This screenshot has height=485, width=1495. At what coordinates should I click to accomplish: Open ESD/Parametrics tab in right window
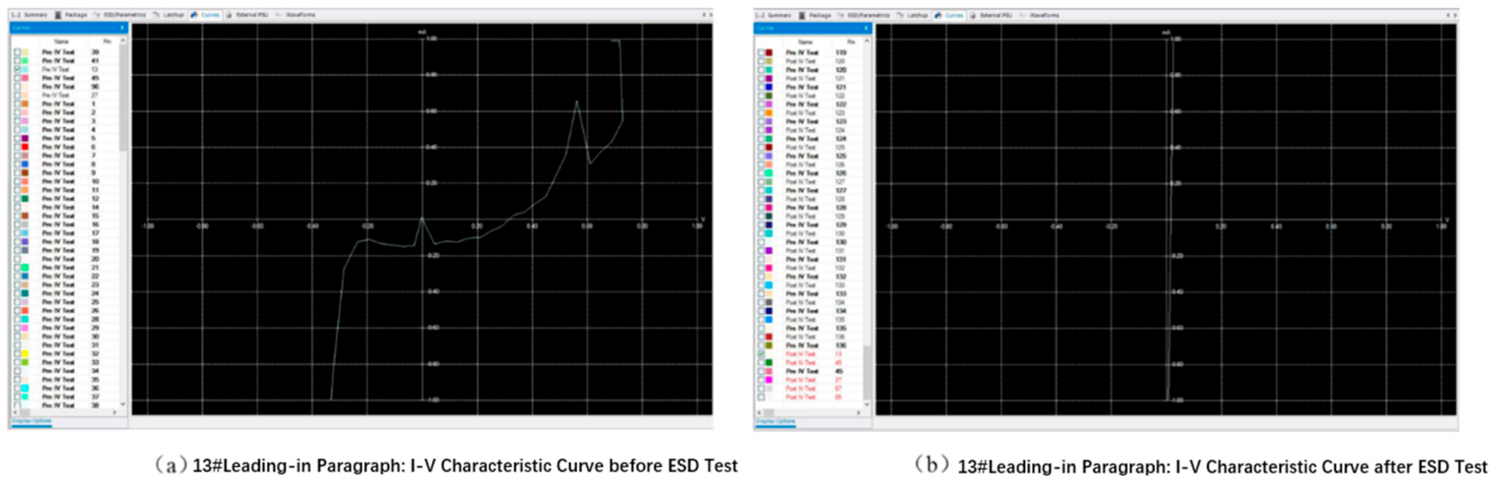tap(868, 15)
